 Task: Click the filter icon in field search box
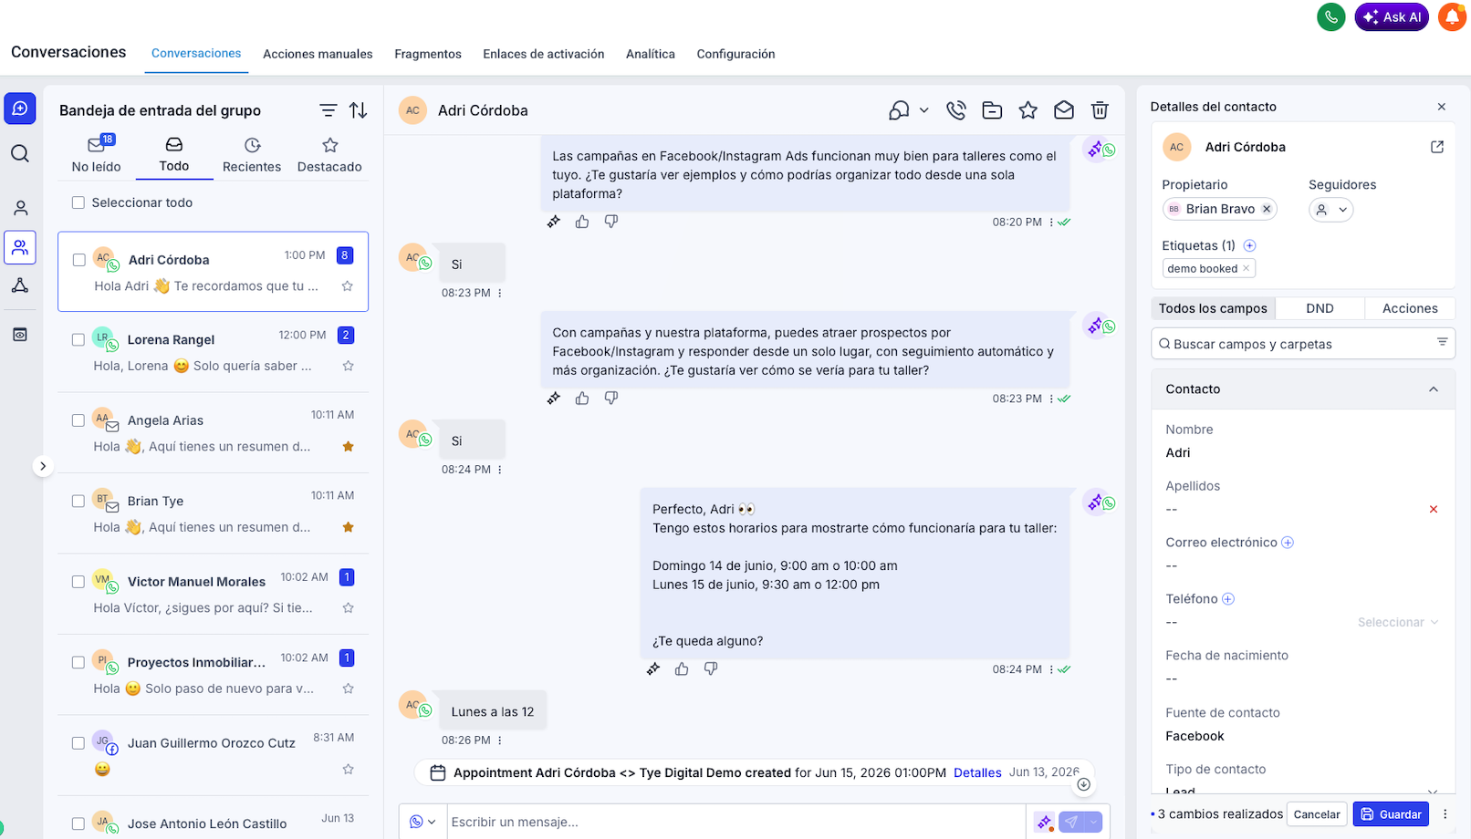point(1443,343)
